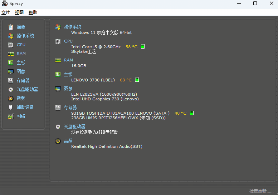Click the 操作系统 Windows flag icon in sidebar
Image resolution: width=278 pixels, height=195 pixels.
tap(11, 36)
